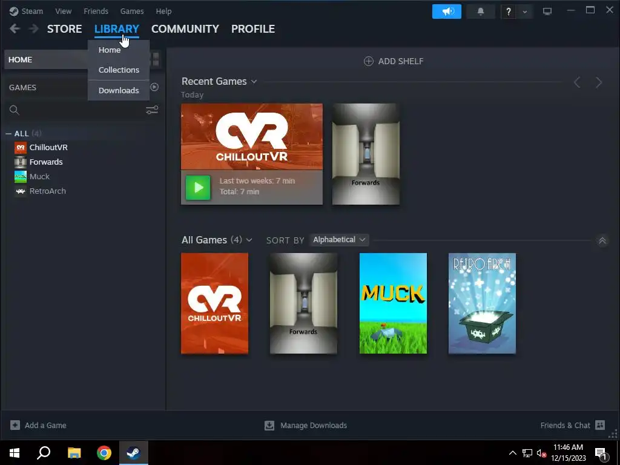Open the PROFILE tab
The width and height of the screenshot is (620, 465).
[x=253, y=29]
